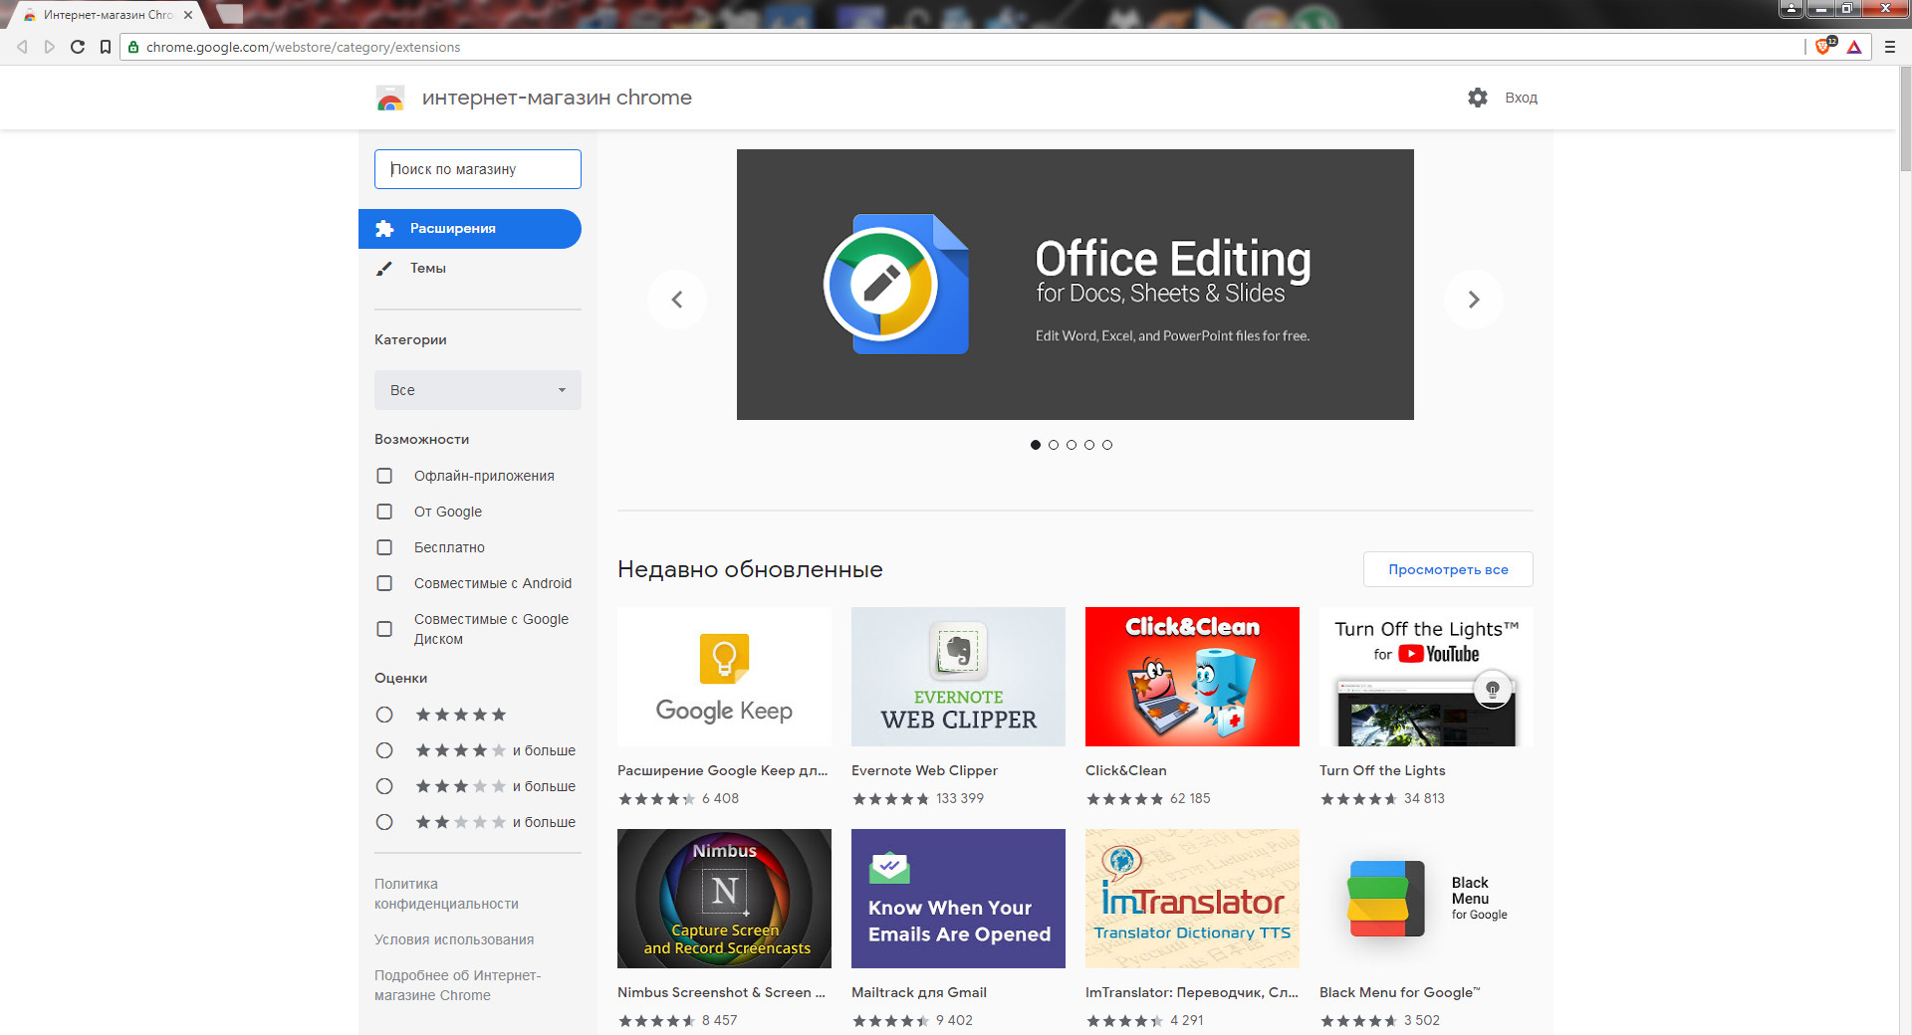Image resolution: width=1912 pixels, height=1035 pixels.
Task: Open ImTranslator extension thumbnail
Action: [x=1192, y=899]
